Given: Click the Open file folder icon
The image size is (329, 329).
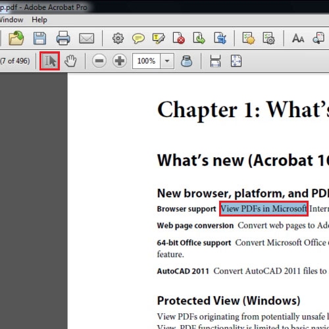Looking at the screenshot, I should coord(16,38).
